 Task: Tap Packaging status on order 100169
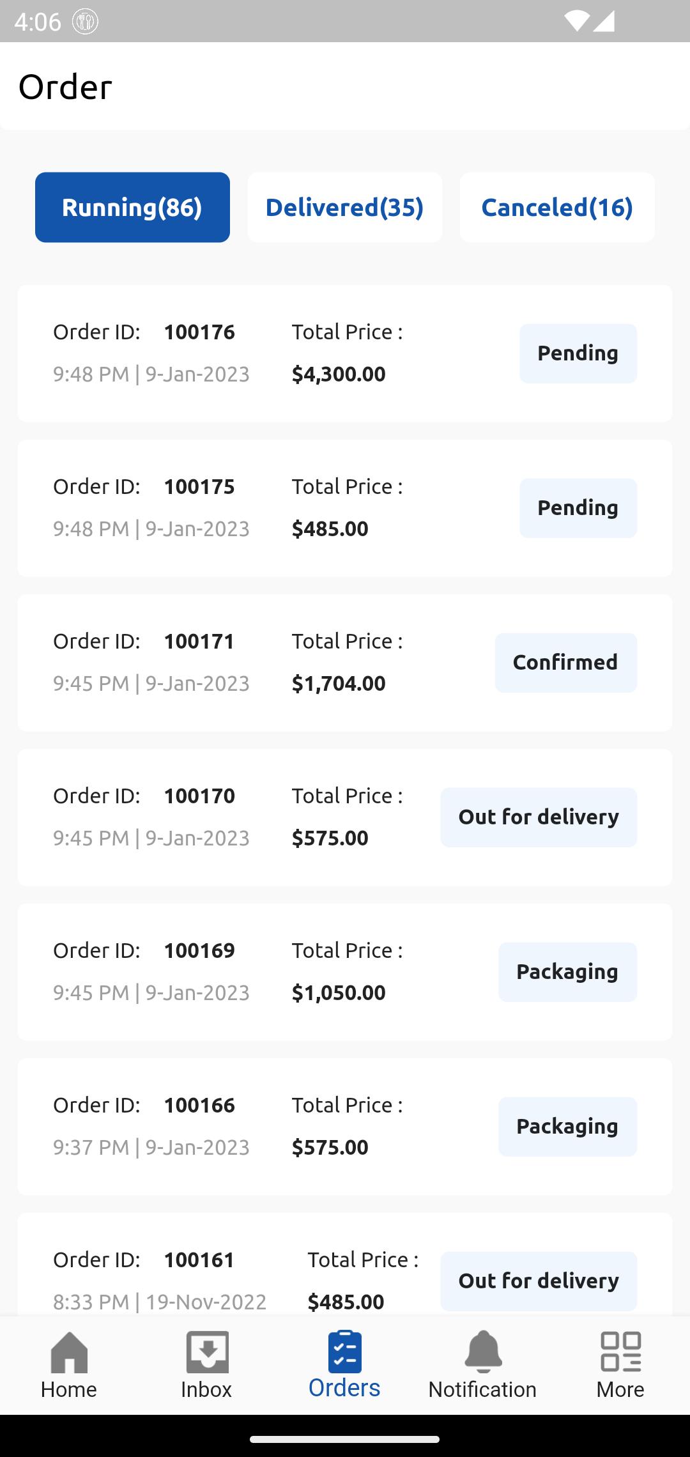[x=568, y=972]
